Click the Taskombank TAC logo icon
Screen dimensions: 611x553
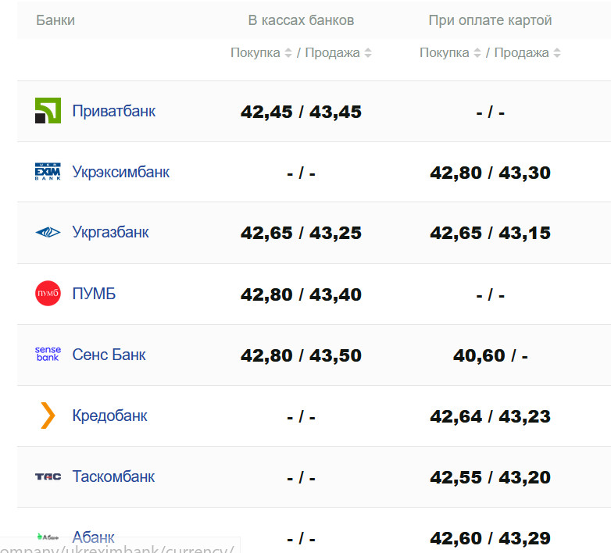(x=48, y=476)
